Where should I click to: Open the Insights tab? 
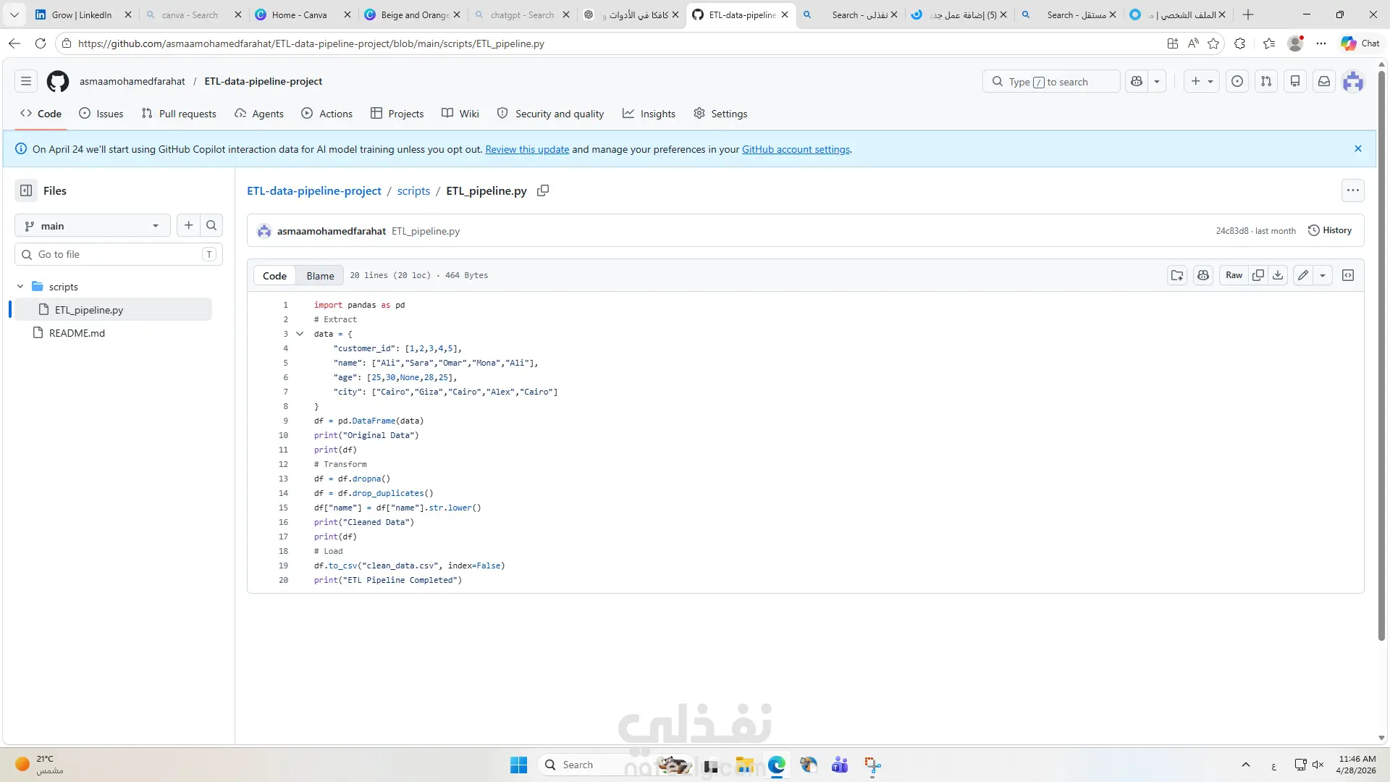point(649,114)
